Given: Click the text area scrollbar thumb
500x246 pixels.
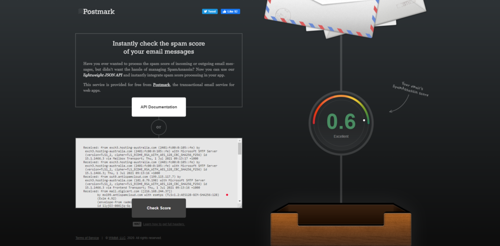Looking at the screenshot, I should pos(240,149).
